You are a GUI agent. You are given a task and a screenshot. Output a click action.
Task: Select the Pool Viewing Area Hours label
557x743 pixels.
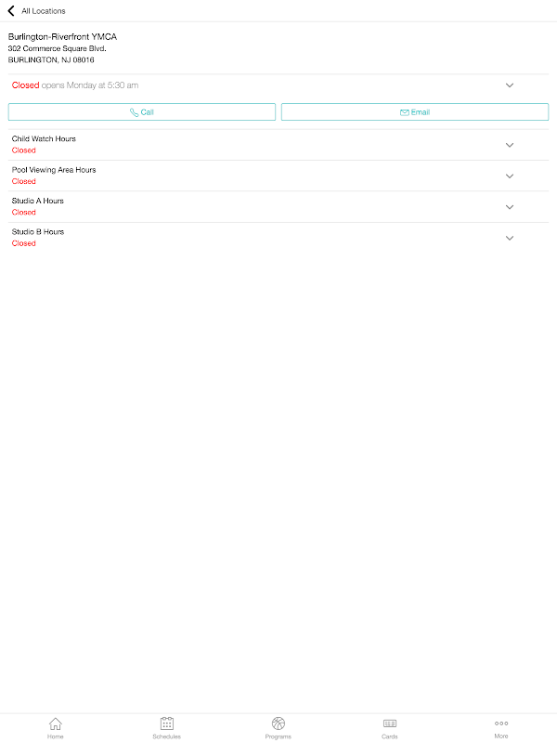tap(54, 170)
